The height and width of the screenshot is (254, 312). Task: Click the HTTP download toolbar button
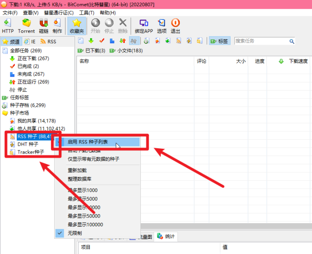coord(8,26)
